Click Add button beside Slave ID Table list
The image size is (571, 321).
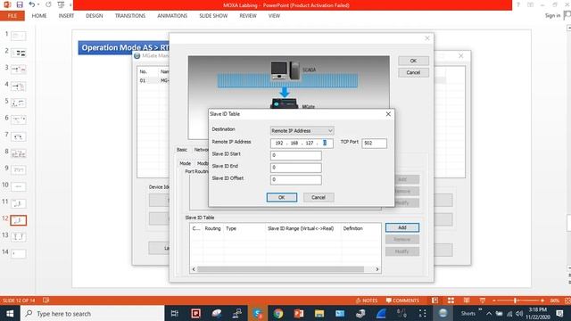tap(402, 227)
